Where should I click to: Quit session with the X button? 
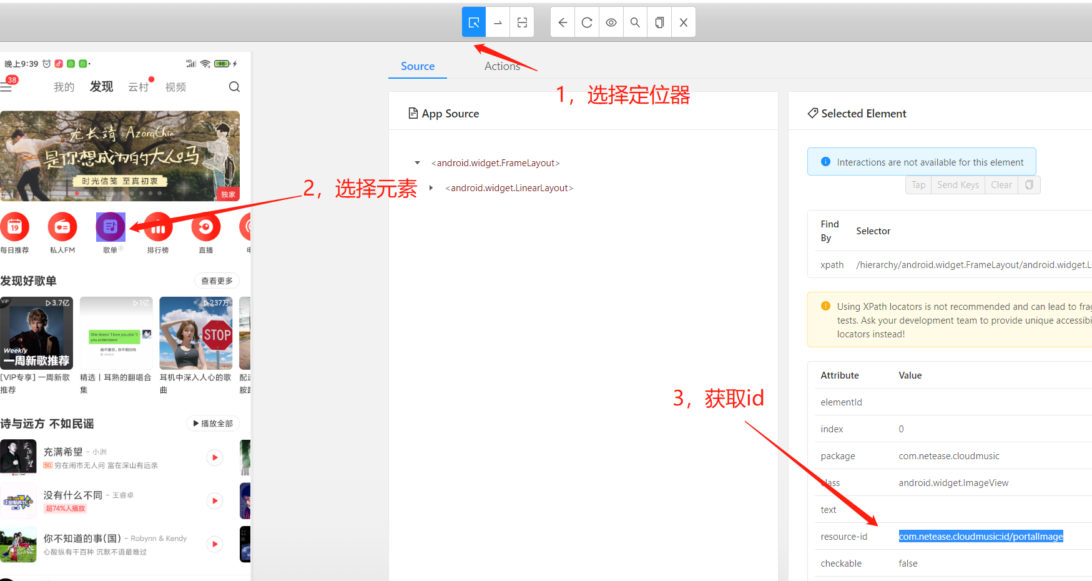tap(684, 22)
